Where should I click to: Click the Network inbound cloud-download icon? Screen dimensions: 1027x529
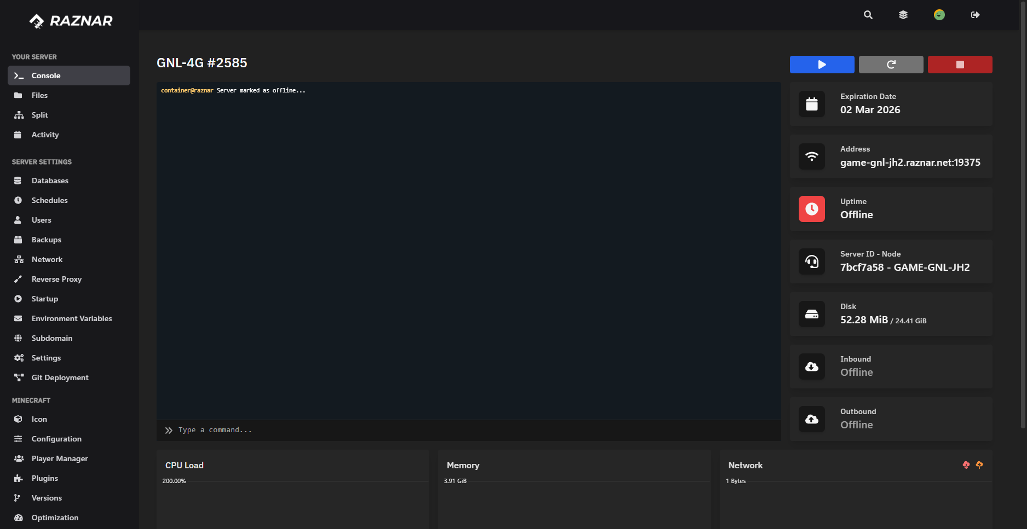point(966,465)
